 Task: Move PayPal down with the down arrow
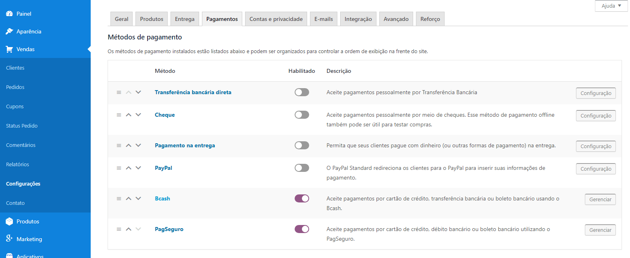coord(138,168)
